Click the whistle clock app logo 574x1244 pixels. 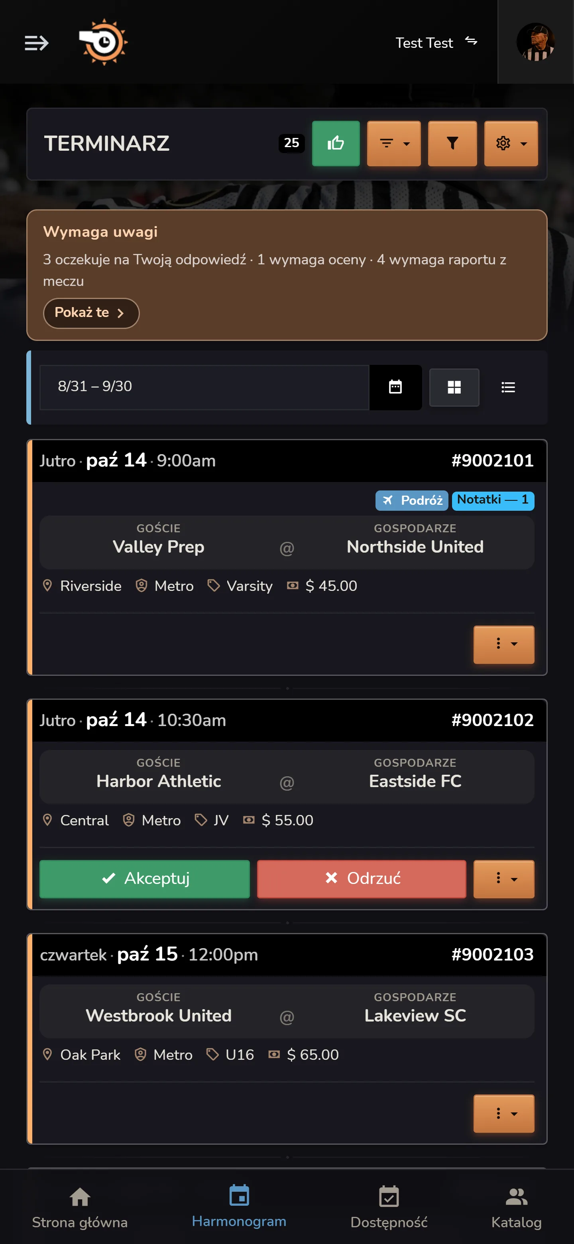pos(103,42)
